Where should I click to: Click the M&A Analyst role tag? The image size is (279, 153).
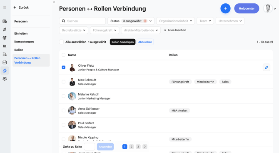[x=179, y=110]
